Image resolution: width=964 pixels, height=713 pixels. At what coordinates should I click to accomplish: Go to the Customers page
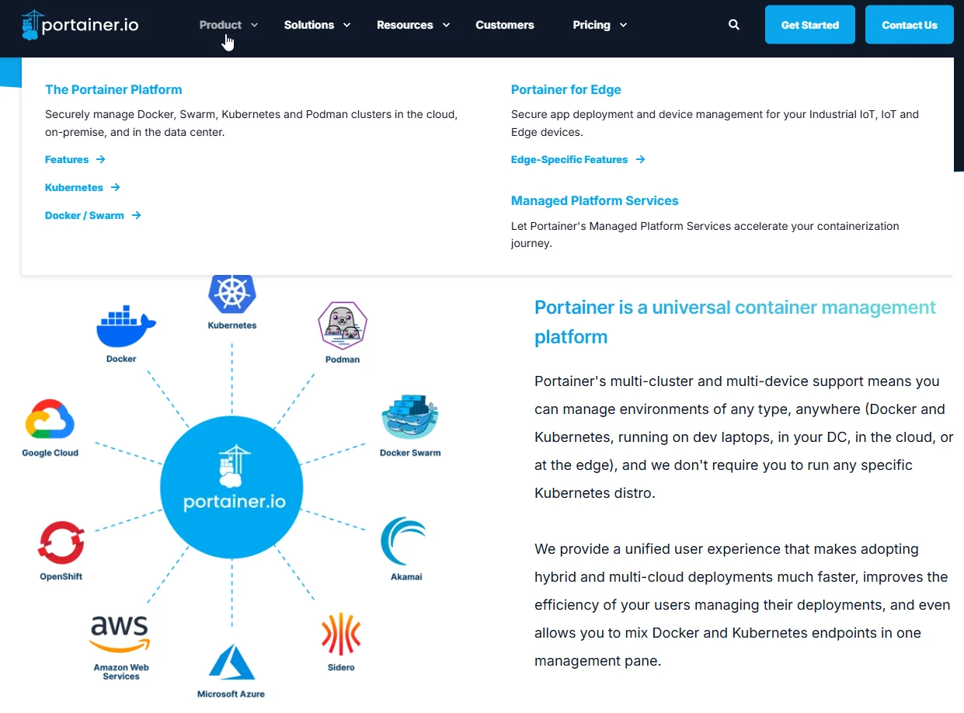coord(505,25)
